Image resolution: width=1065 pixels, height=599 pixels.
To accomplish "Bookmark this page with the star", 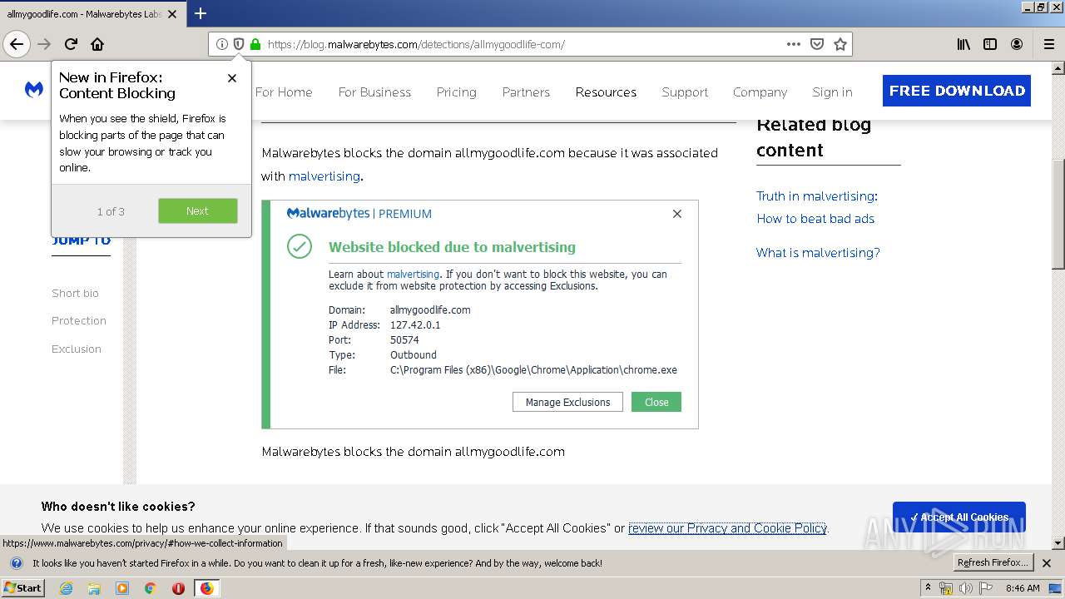I will tap(840, 44).
